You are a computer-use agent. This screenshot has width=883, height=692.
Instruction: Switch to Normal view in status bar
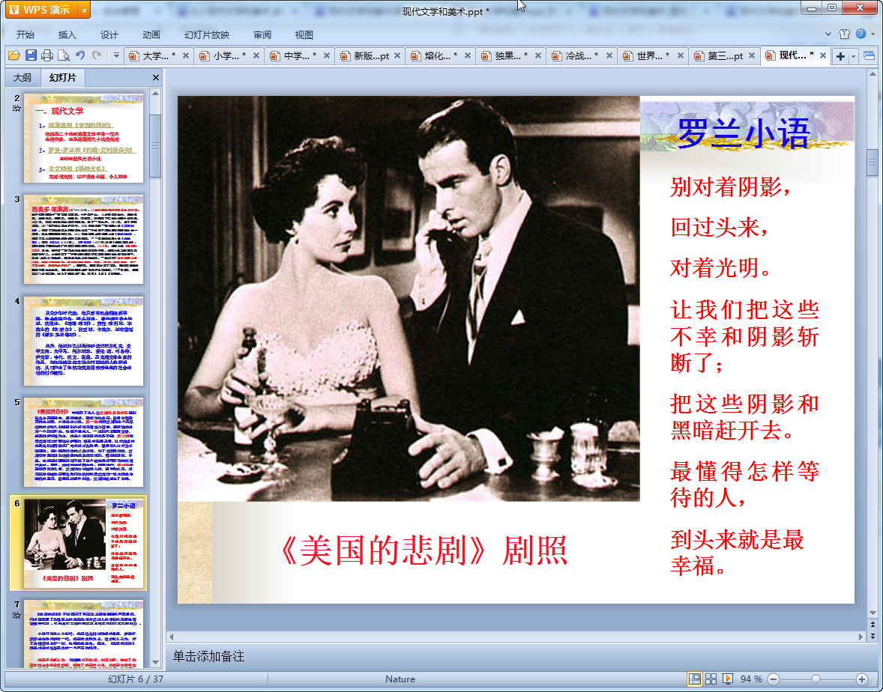tap(695, 679)
